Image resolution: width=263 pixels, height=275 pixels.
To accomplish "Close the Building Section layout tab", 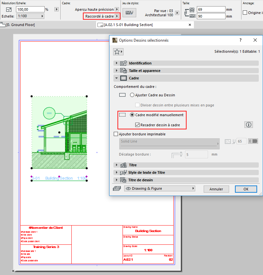I will (x=190, y=25).
